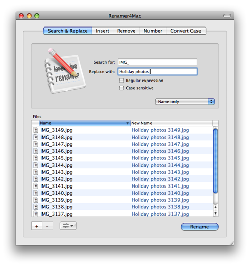Click the plus add files button
The width and height of the screenshot is (250, 266).
[x=37, y=226]
